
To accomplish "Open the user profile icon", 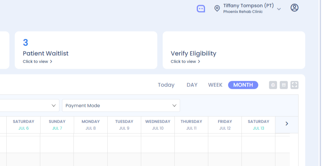I will click(x=294, y=8).
